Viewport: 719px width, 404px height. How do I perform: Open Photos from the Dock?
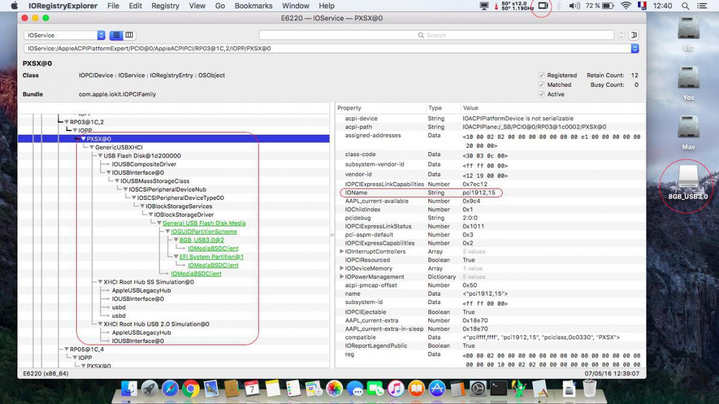coord(334,388)
